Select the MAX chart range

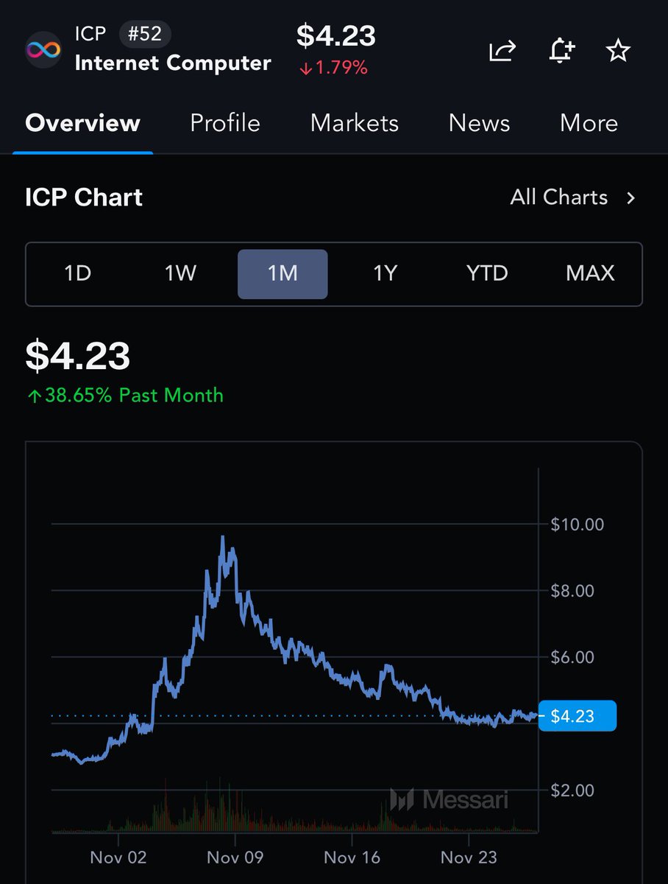click(590, 273)
